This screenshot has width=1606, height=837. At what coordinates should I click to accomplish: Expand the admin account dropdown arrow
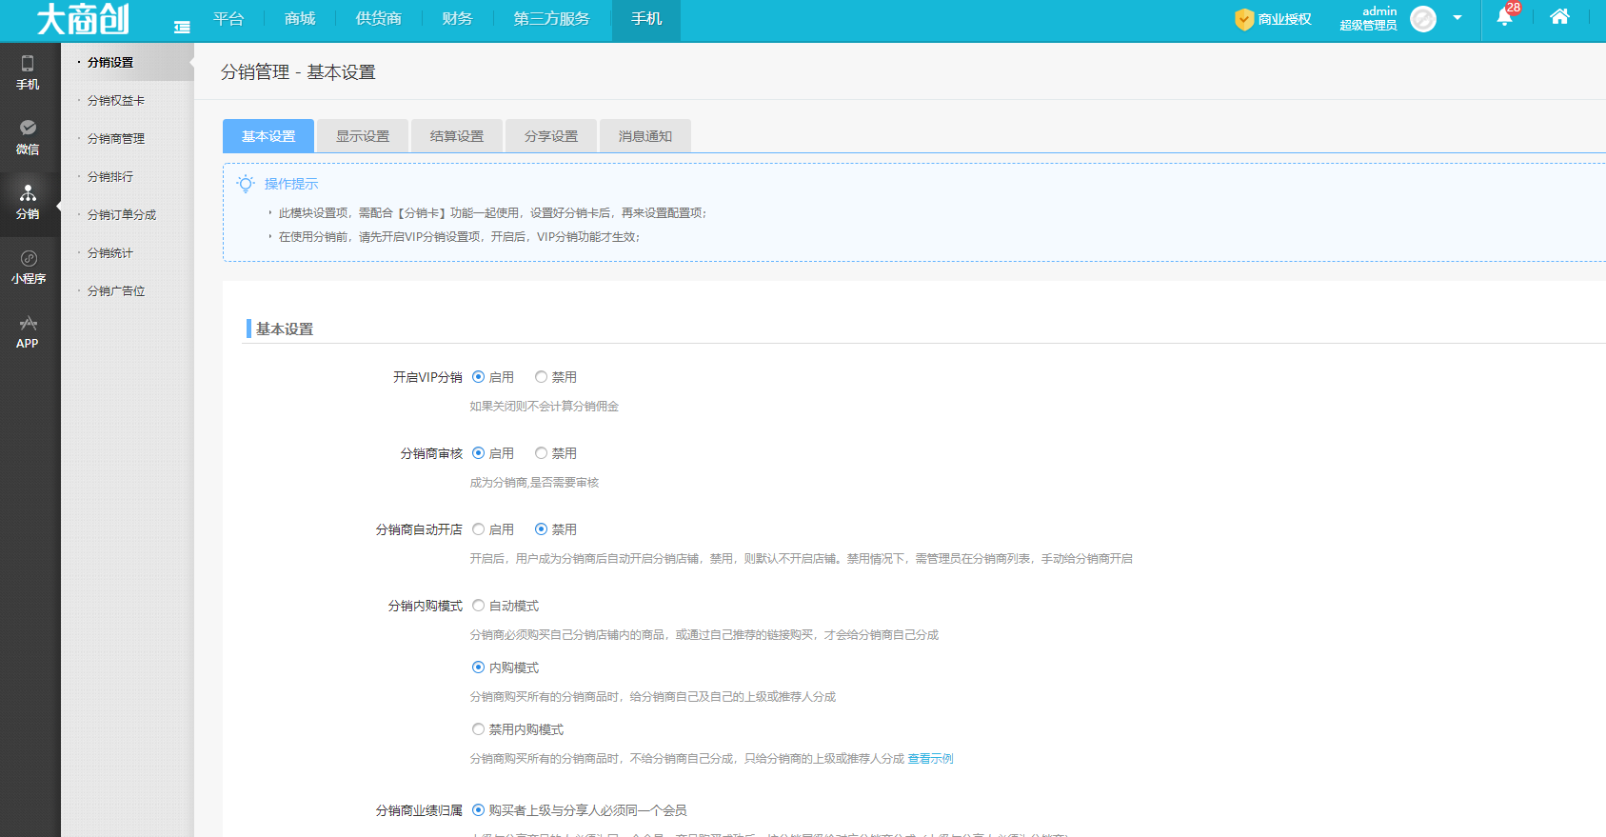click(1457, 17)
